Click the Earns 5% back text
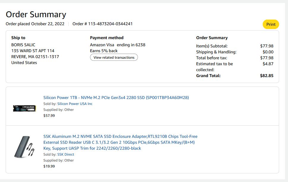The width and height of the screenshot is (288, 182). point(104,51)
